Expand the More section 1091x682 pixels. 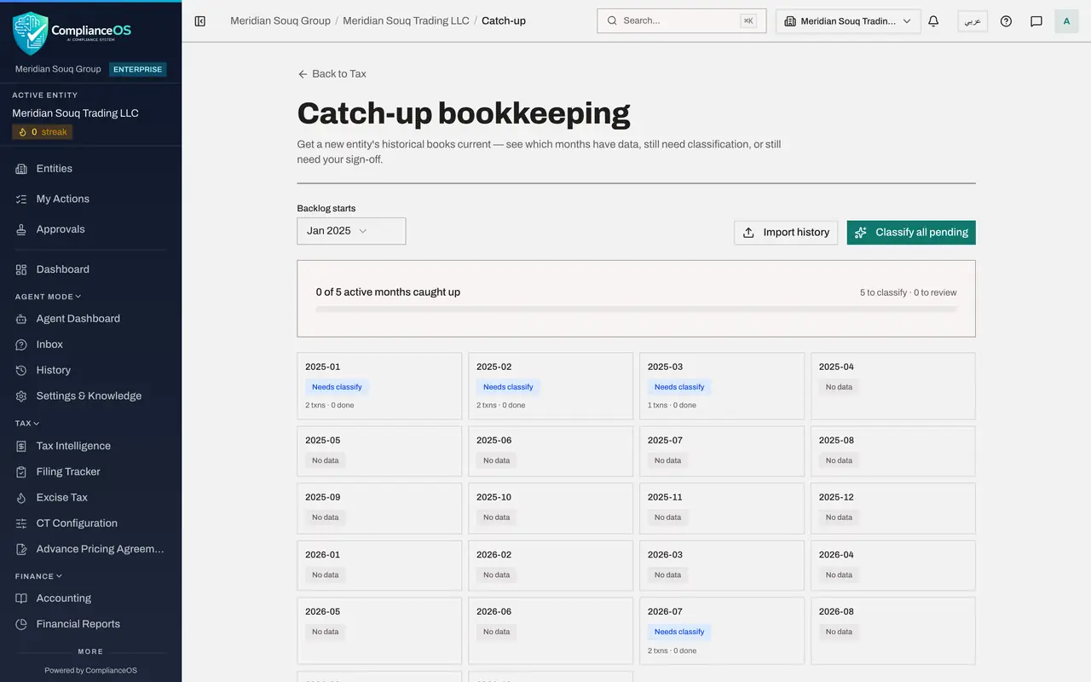[x=90, y=651]
